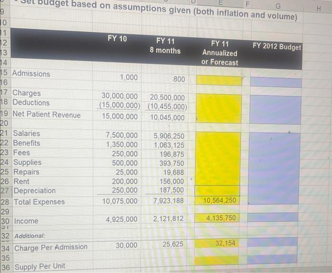This screenshot has height=273, width=332.
Task: Select Income value 4,925,000
Action: [x=121, y=219]
